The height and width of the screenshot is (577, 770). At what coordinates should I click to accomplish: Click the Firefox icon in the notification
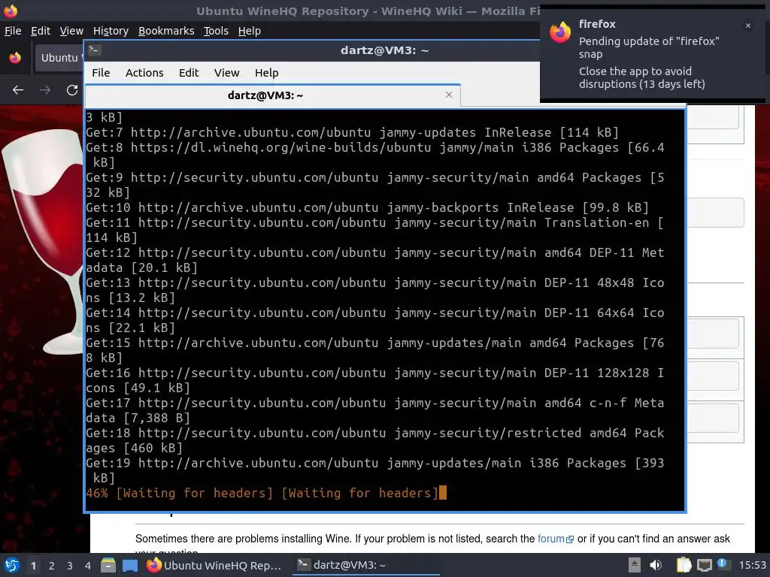click(559, 32)
